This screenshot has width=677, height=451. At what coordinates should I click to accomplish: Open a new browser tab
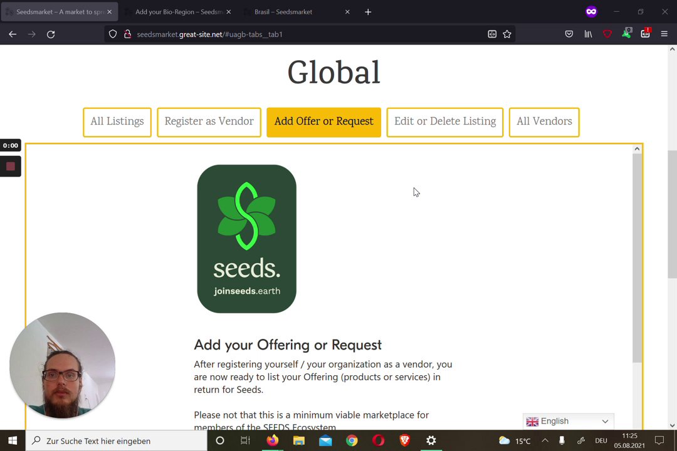pos(368,12)
